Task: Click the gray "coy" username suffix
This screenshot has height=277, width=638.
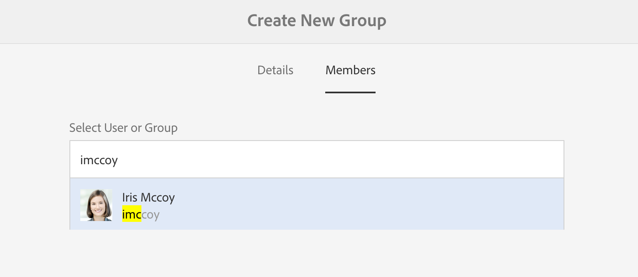Action: (151, 214)
